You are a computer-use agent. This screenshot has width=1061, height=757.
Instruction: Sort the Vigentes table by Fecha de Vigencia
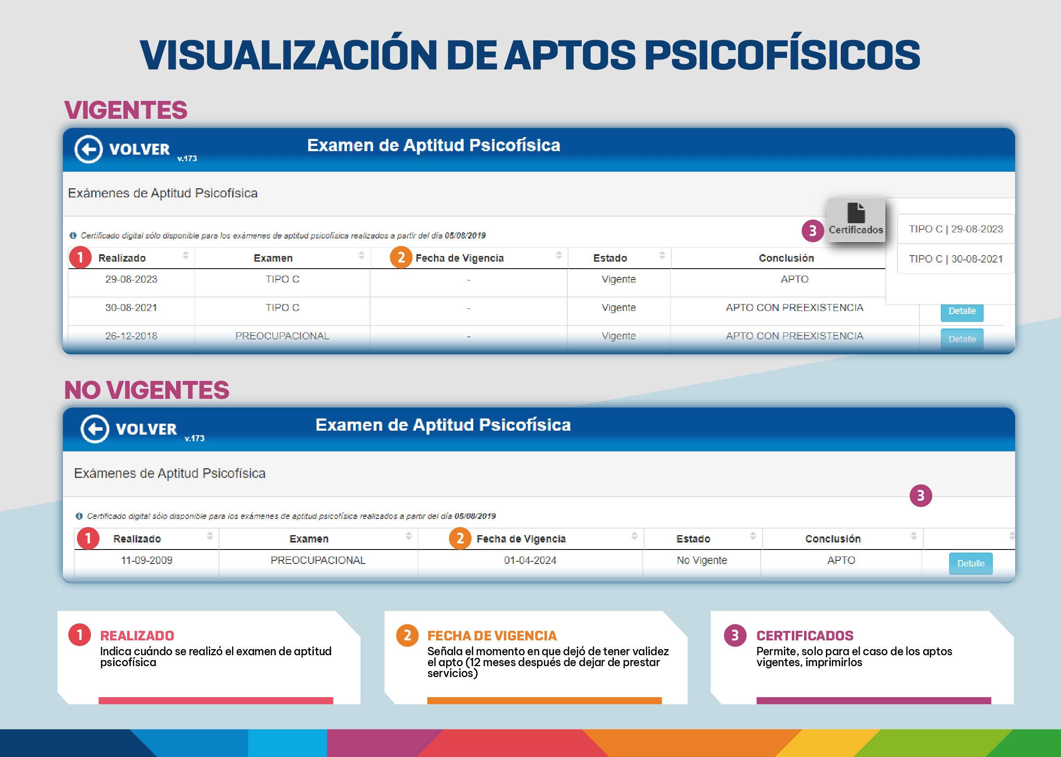[559, 256]
